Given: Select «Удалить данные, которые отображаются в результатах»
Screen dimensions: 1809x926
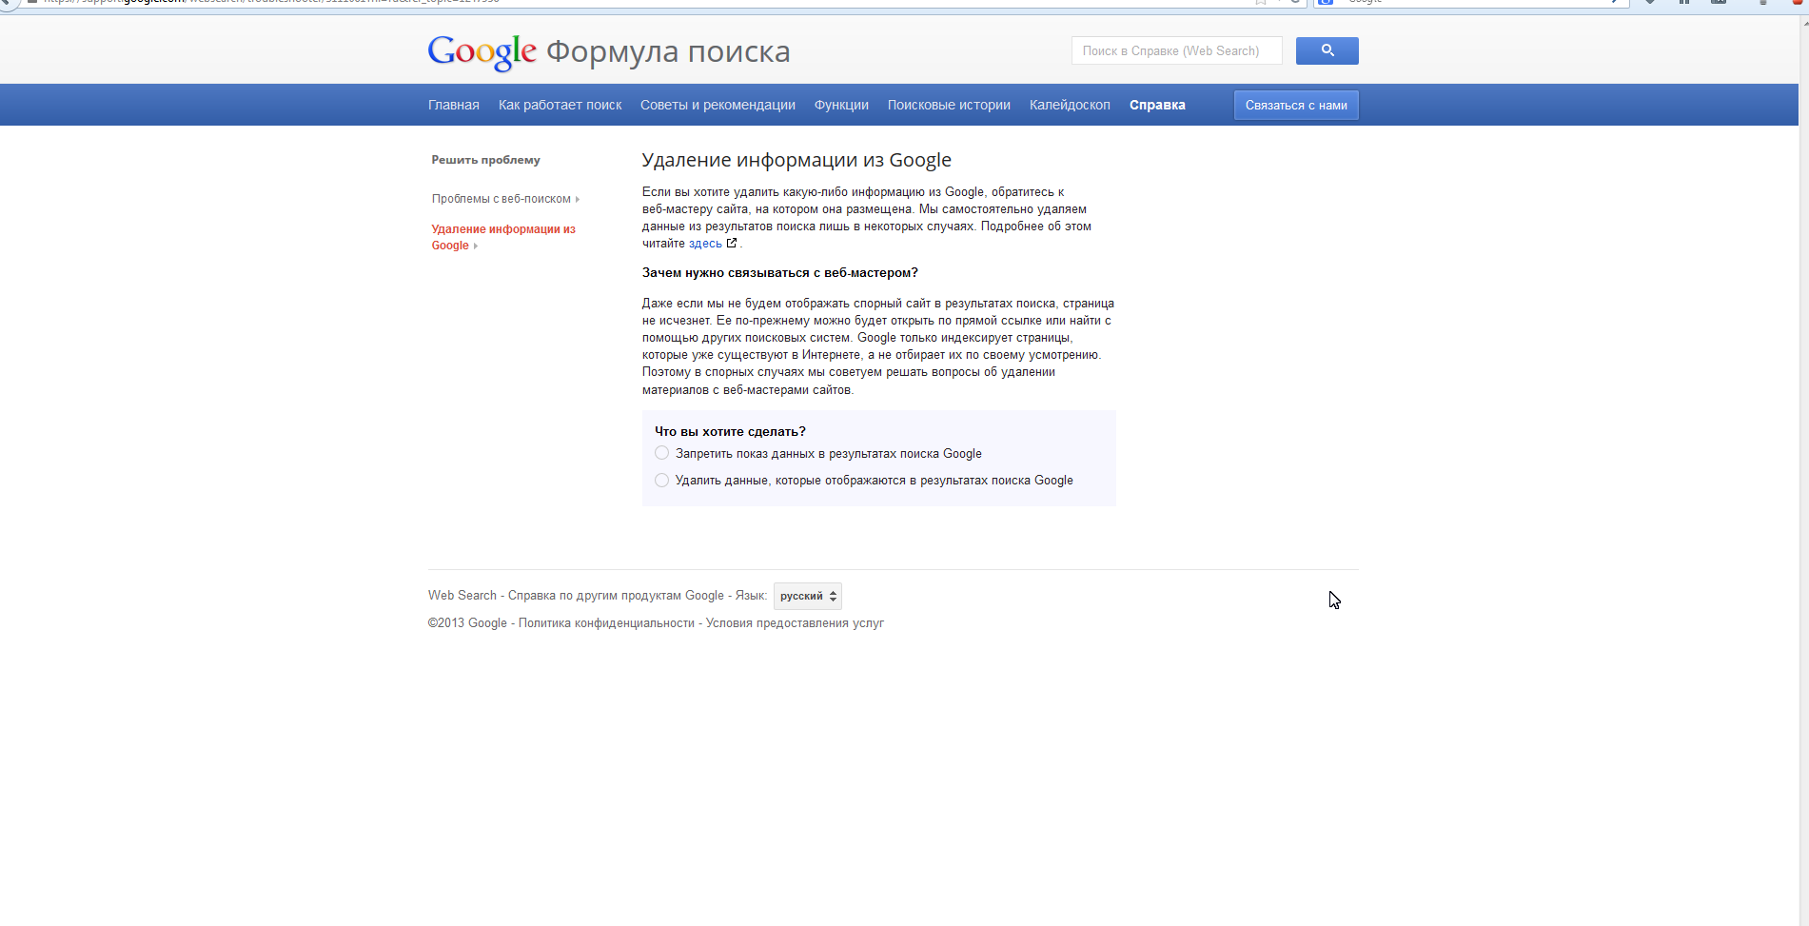Looking at the screenshot, I should click(x=662, y=481).
